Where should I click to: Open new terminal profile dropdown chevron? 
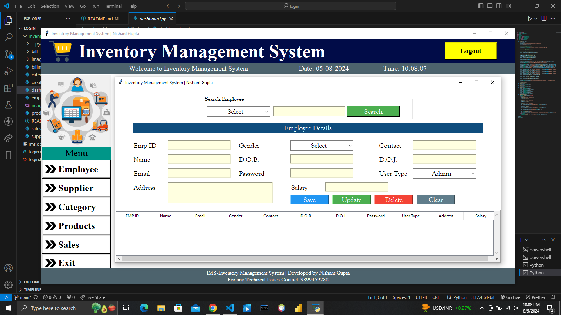coord(527,240)
